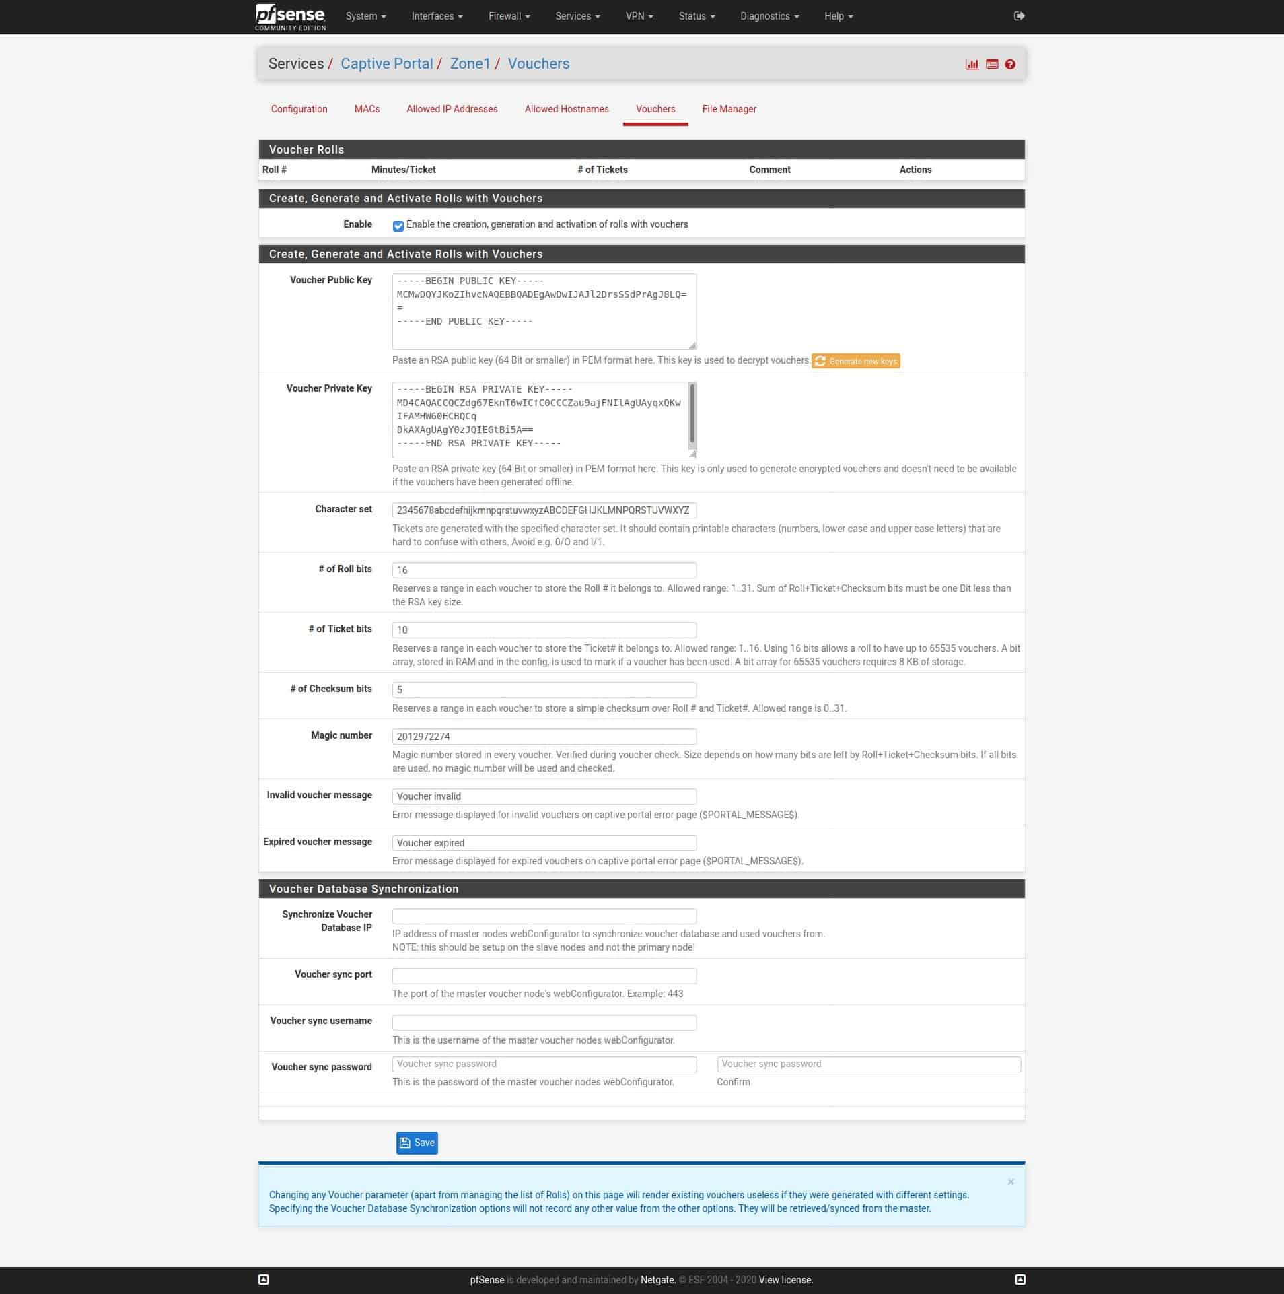
Task: Click the Save button
Action: click(x=417, y=1143)
